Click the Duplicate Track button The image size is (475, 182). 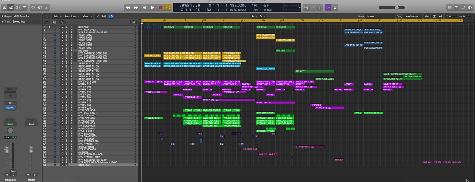pyautogui.click(x=54, y=22)
